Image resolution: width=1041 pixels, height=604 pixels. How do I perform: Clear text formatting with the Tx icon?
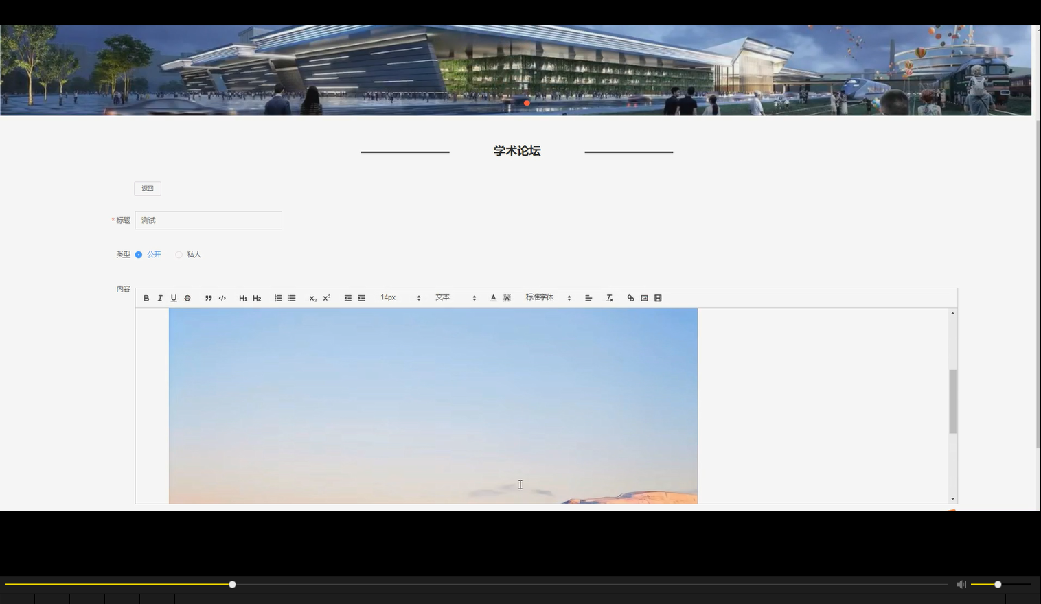609,297
